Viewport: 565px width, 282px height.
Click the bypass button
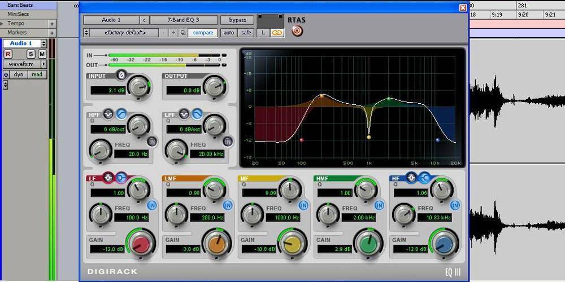click(x=238, y=20)
